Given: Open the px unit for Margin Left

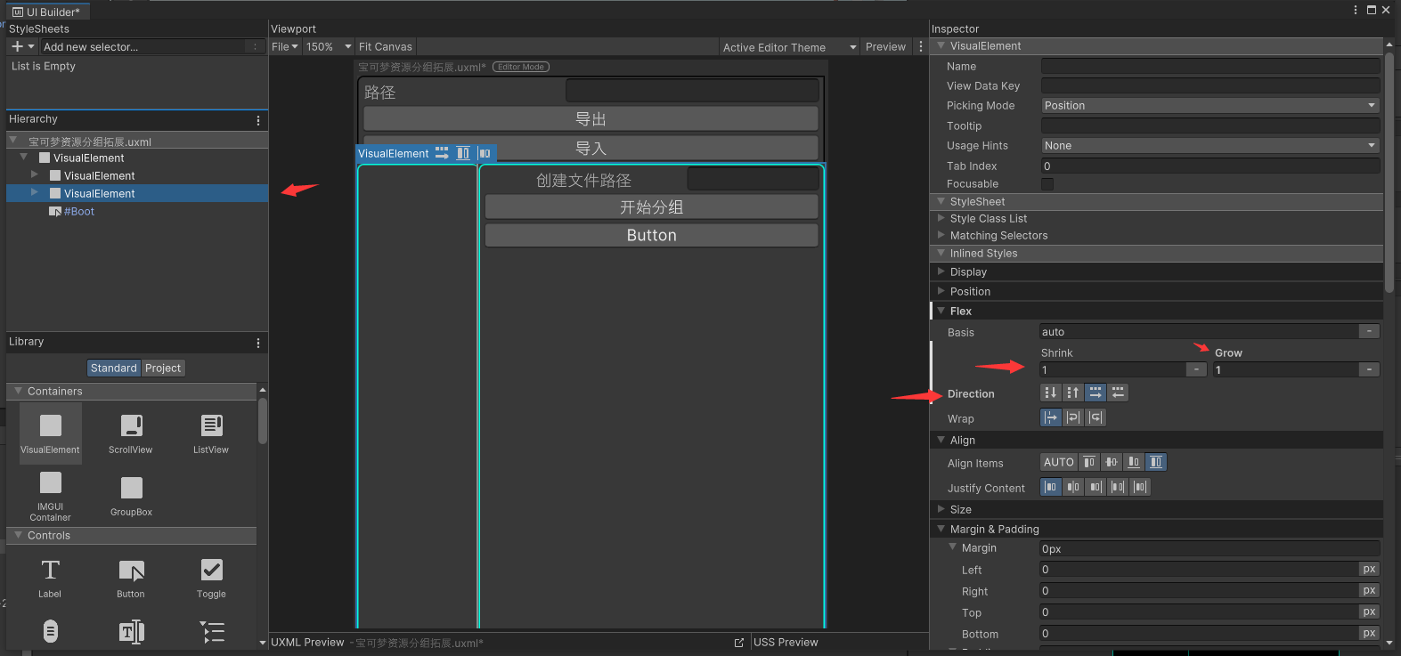Looking at the screenshot, I should [x=1369, y=570].
